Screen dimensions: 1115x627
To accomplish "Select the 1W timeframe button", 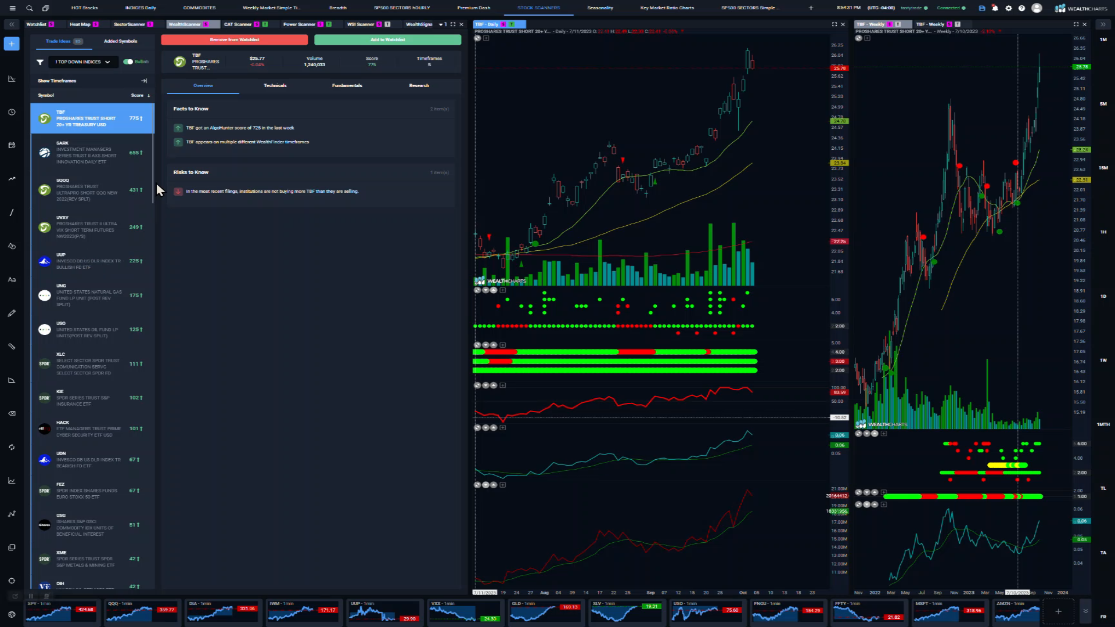I will [1103, 360].
